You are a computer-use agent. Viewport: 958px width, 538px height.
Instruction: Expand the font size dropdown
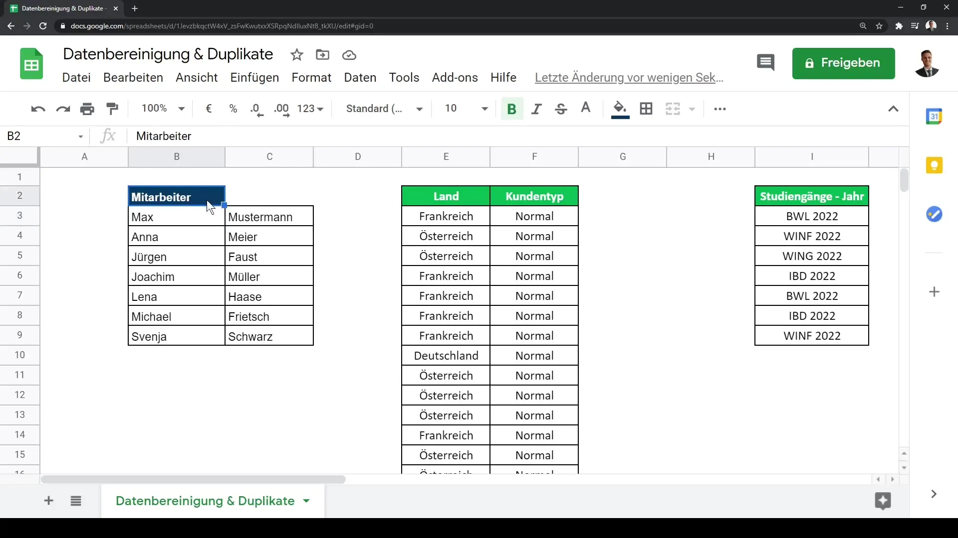pyautogui.click(x=485, y=109)
